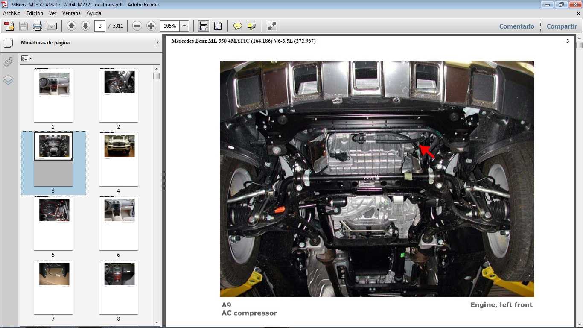Switch to read mode view
The height and width of the screenshot is (328, 583).
[x=271, y=26]
